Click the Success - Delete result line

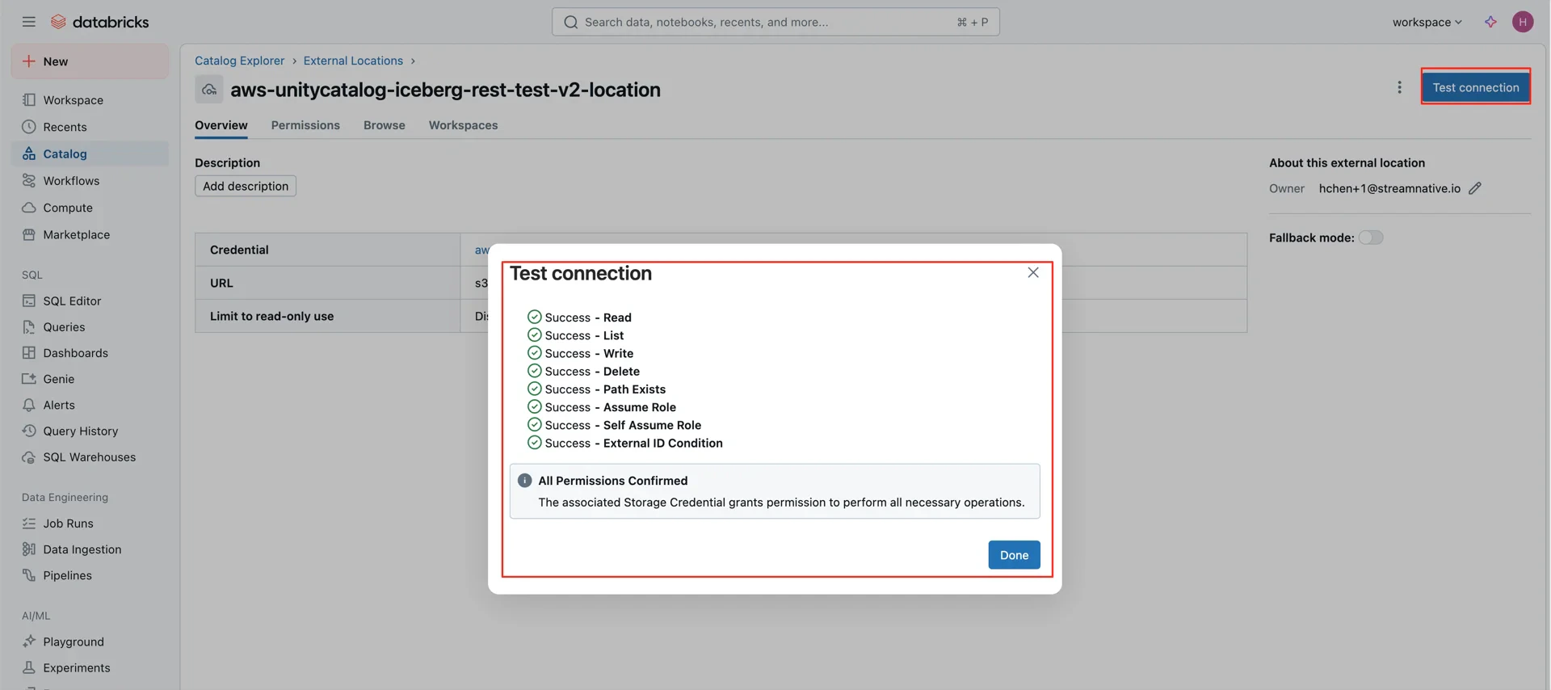pyautogui.click(x=583, y=372)
